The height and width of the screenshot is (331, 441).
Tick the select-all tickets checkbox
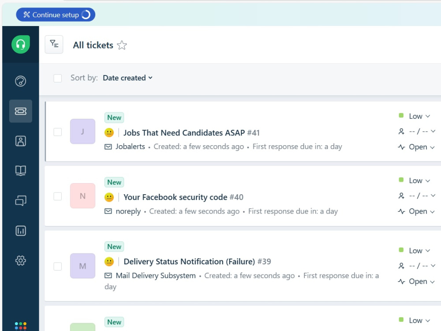(x=58, y=78)
